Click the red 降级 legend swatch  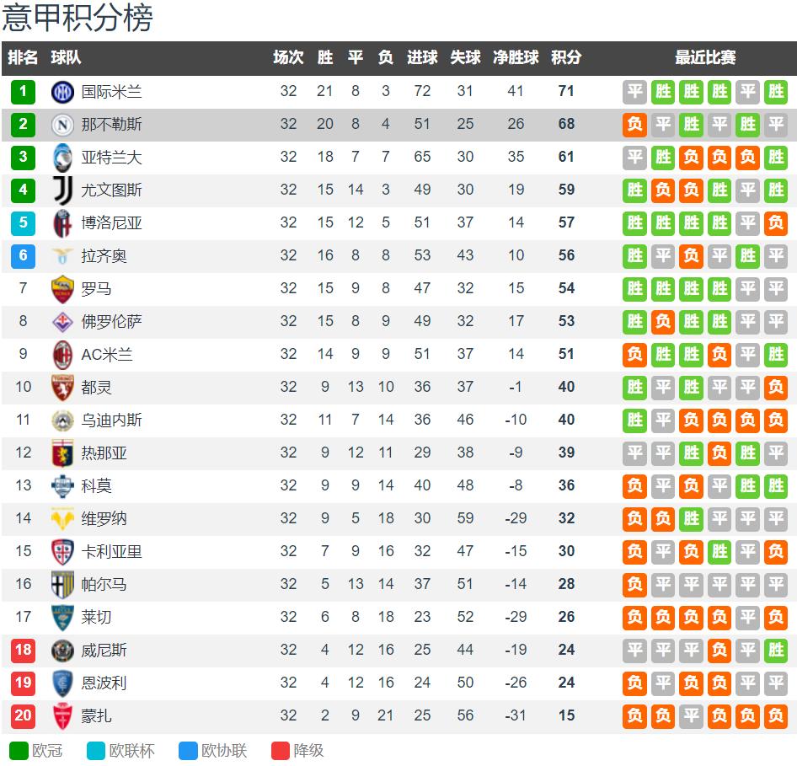coord(281,751)
